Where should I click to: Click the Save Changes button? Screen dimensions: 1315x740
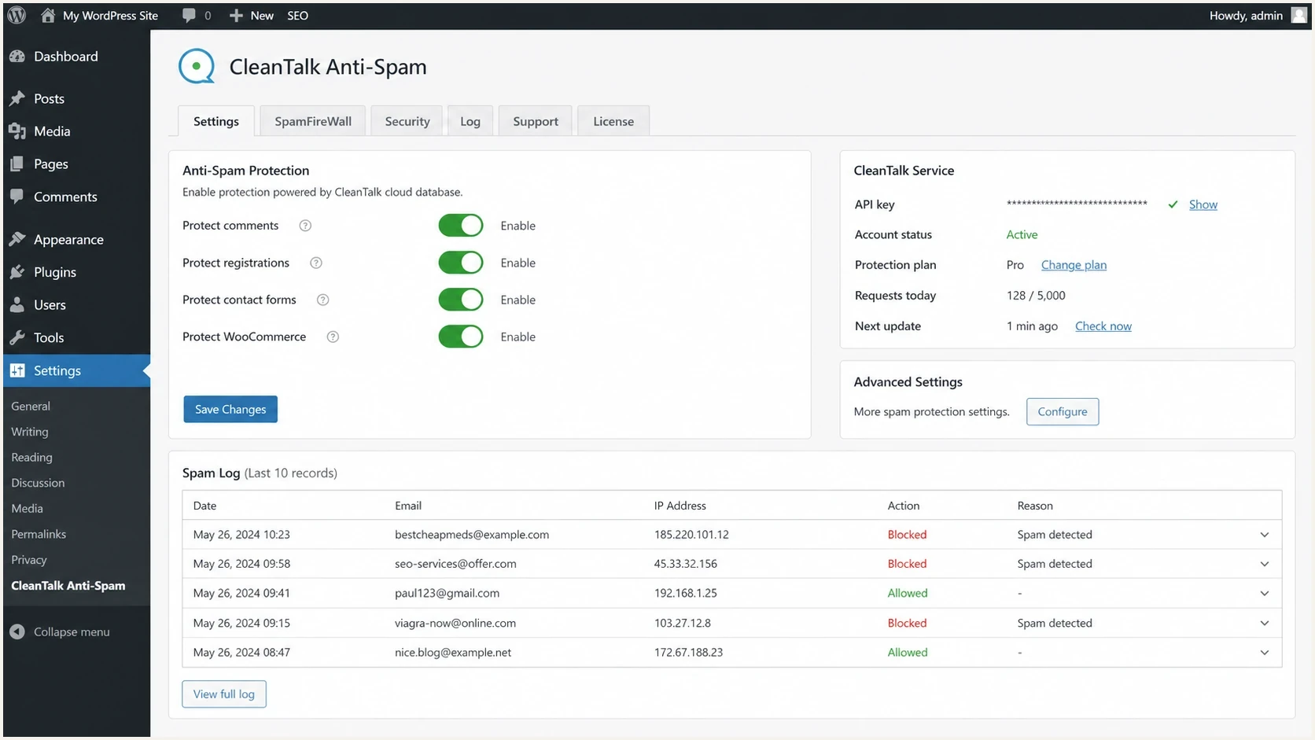click(230, 409)
